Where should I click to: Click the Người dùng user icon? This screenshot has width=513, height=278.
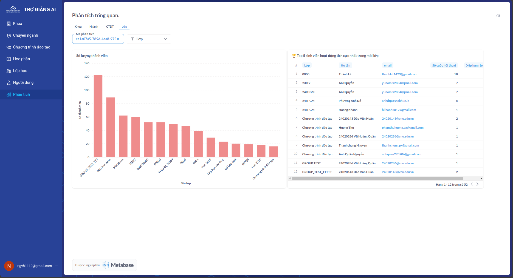9,82
